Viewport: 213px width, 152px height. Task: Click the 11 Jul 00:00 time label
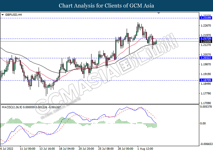coord(28,149)
